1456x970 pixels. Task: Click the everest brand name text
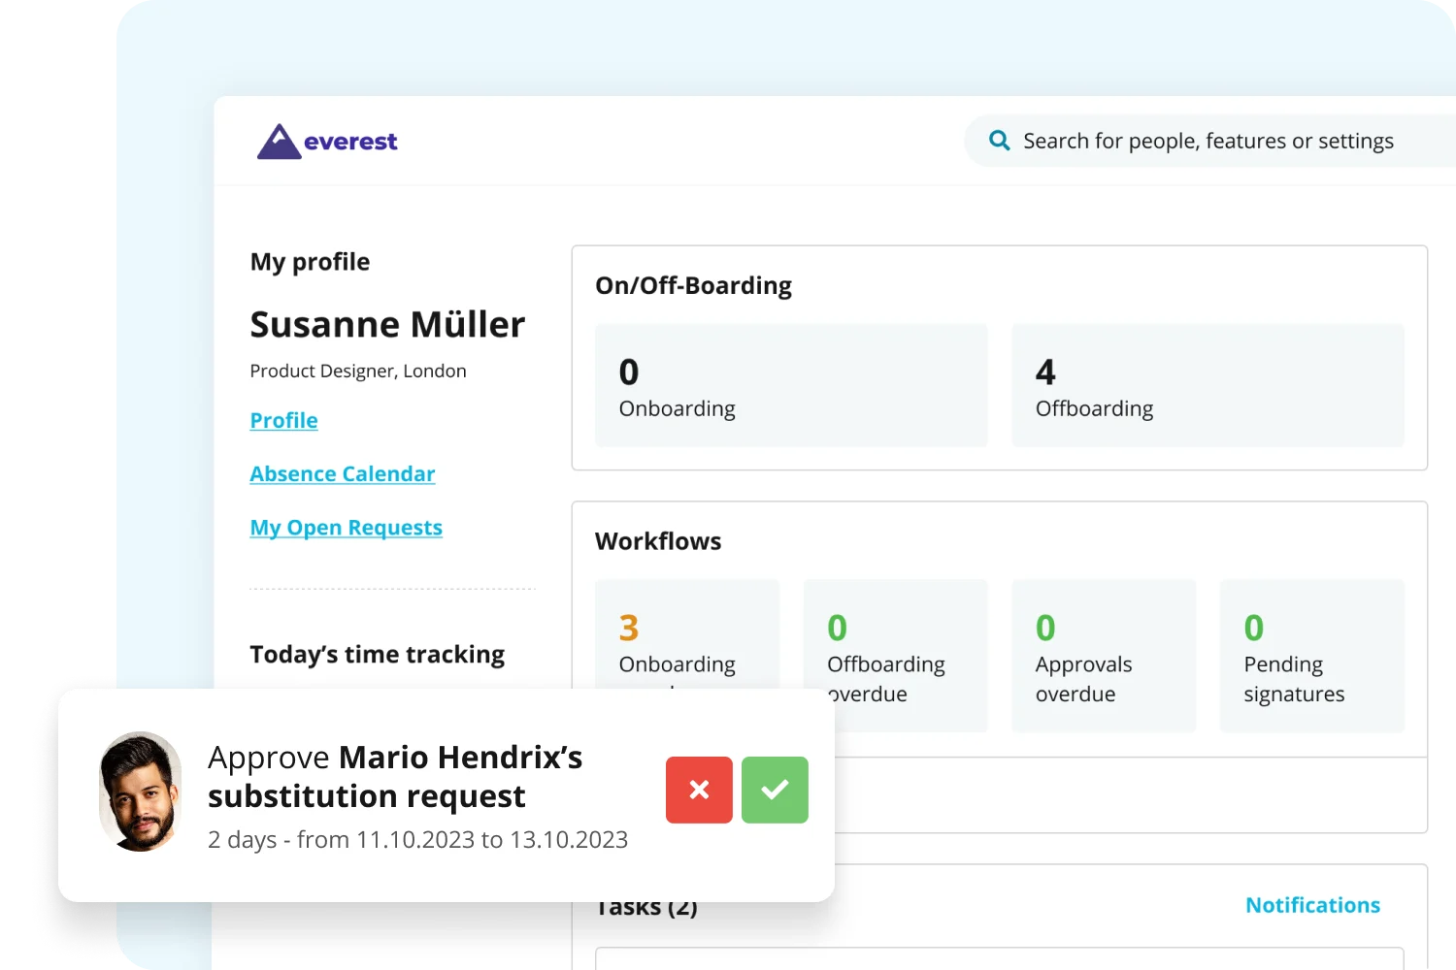[350, 142]
